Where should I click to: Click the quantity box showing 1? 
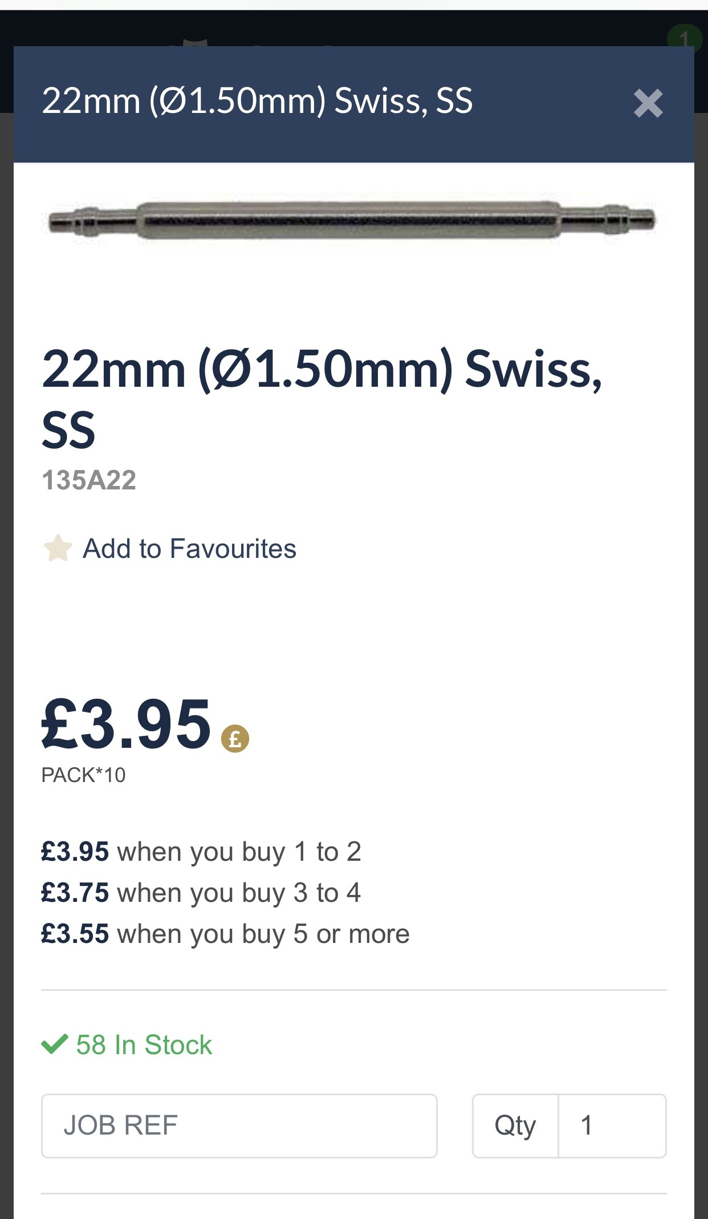[x=611, y=1125]
